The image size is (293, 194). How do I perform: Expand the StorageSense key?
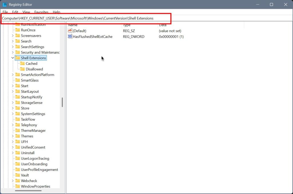pos(13,103)
